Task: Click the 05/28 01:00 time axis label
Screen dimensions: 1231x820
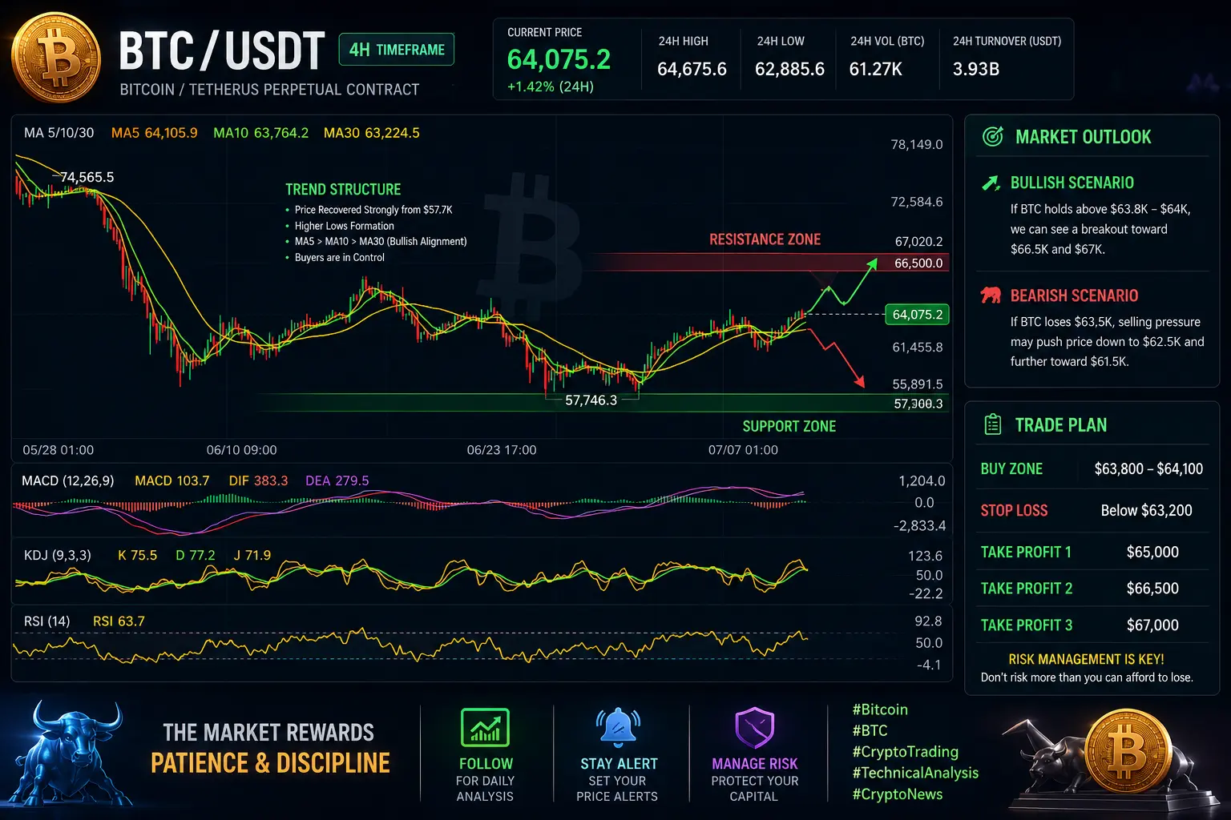Action: click(x=58, y=450)
